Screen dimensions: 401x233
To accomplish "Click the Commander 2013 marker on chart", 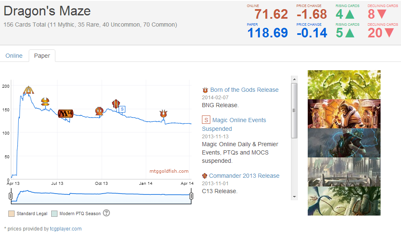I will coord(116,104).
